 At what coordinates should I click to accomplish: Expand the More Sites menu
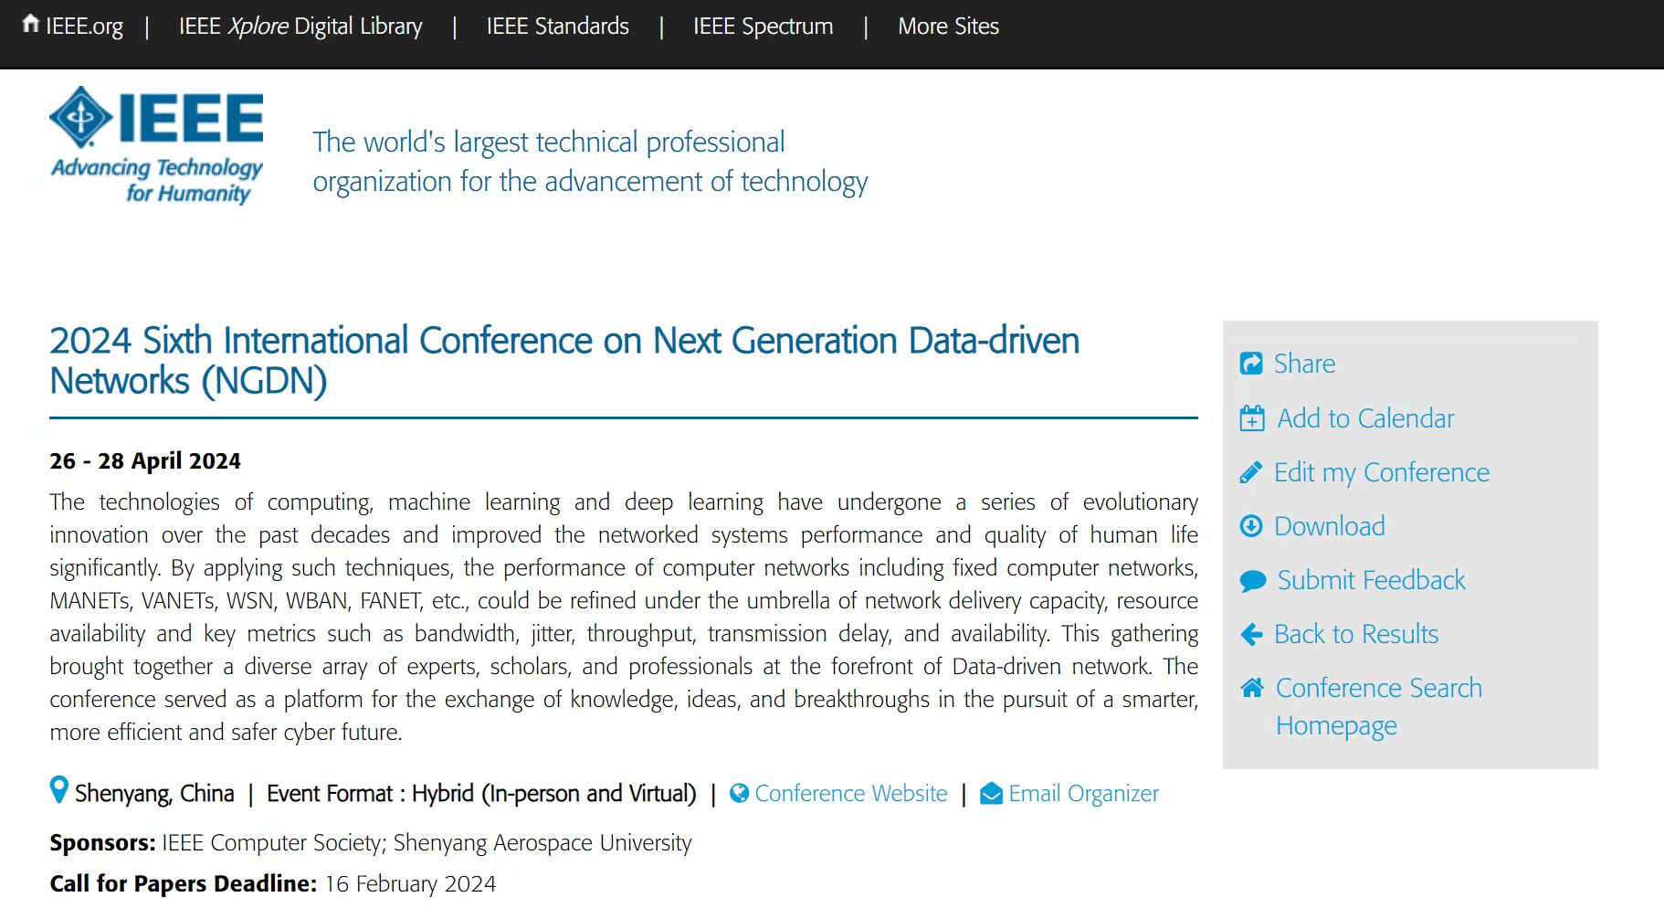[x=948, y=26]
